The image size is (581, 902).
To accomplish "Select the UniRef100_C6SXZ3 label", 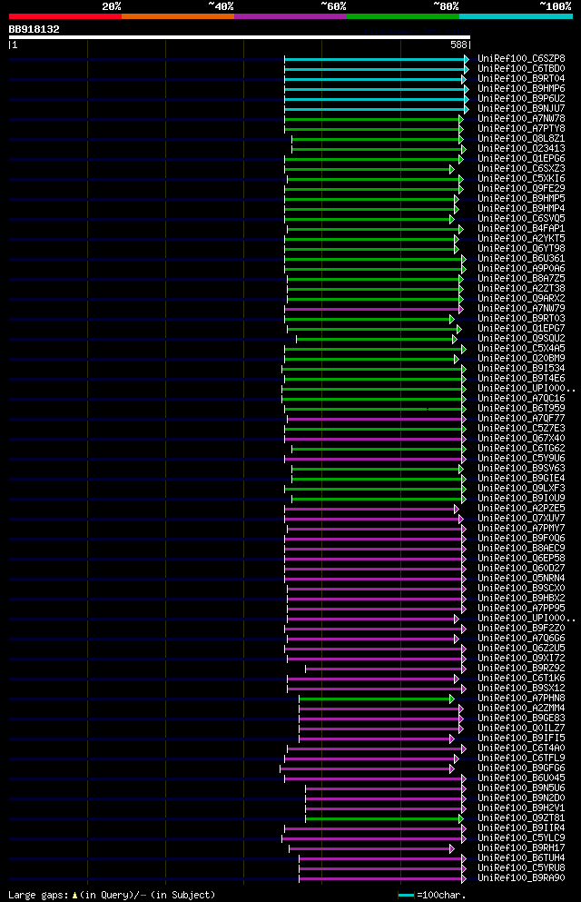I will coord(521,169).
